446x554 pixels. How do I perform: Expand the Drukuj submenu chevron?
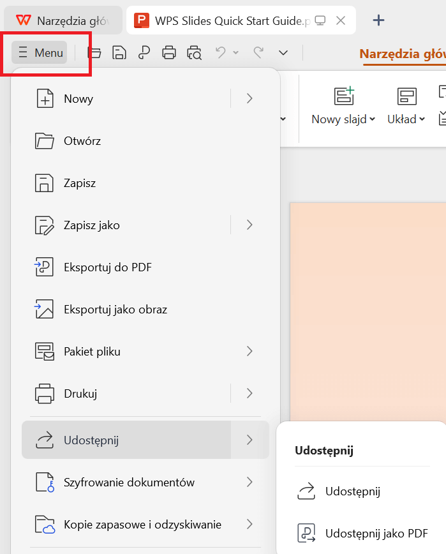(x=249, y=393)
